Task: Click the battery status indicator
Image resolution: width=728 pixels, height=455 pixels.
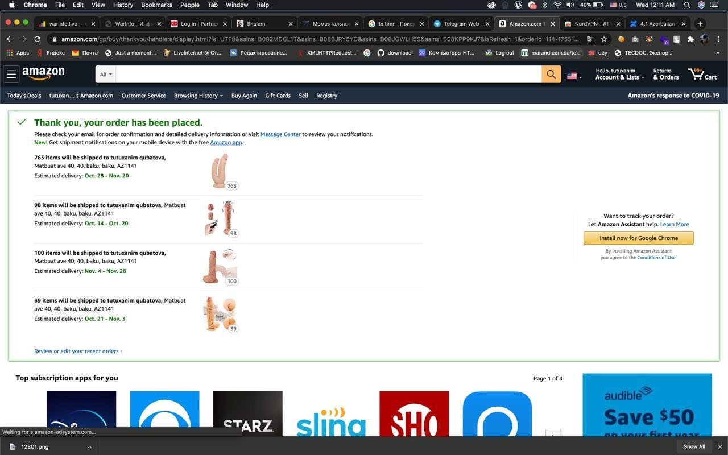Action: [591, 5]
